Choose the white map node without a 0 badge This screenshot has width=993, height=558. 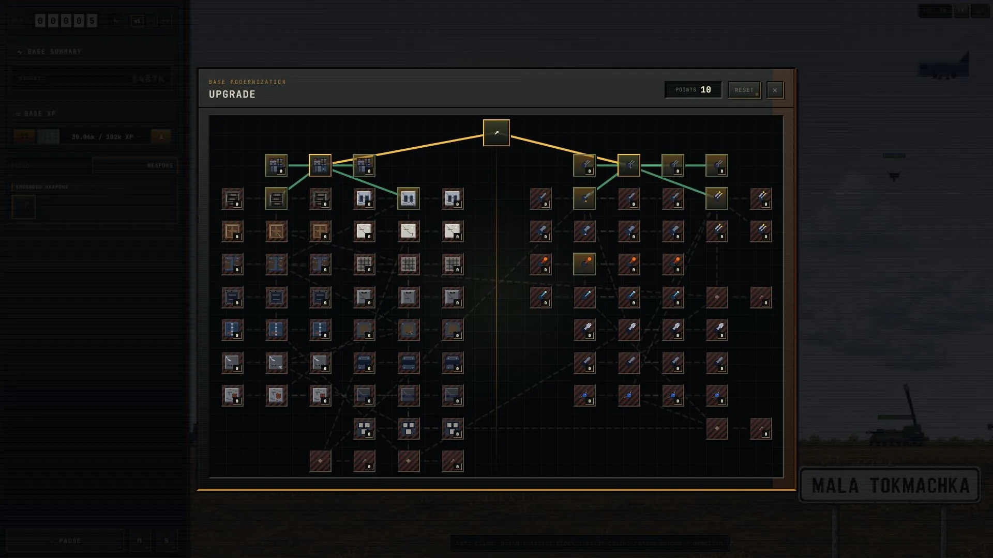click(x=409, y=231)
